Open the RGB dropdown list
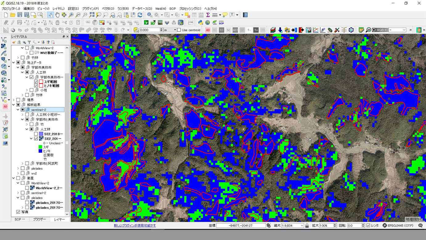Screen dimensions: 426x240 coord(397,30)
